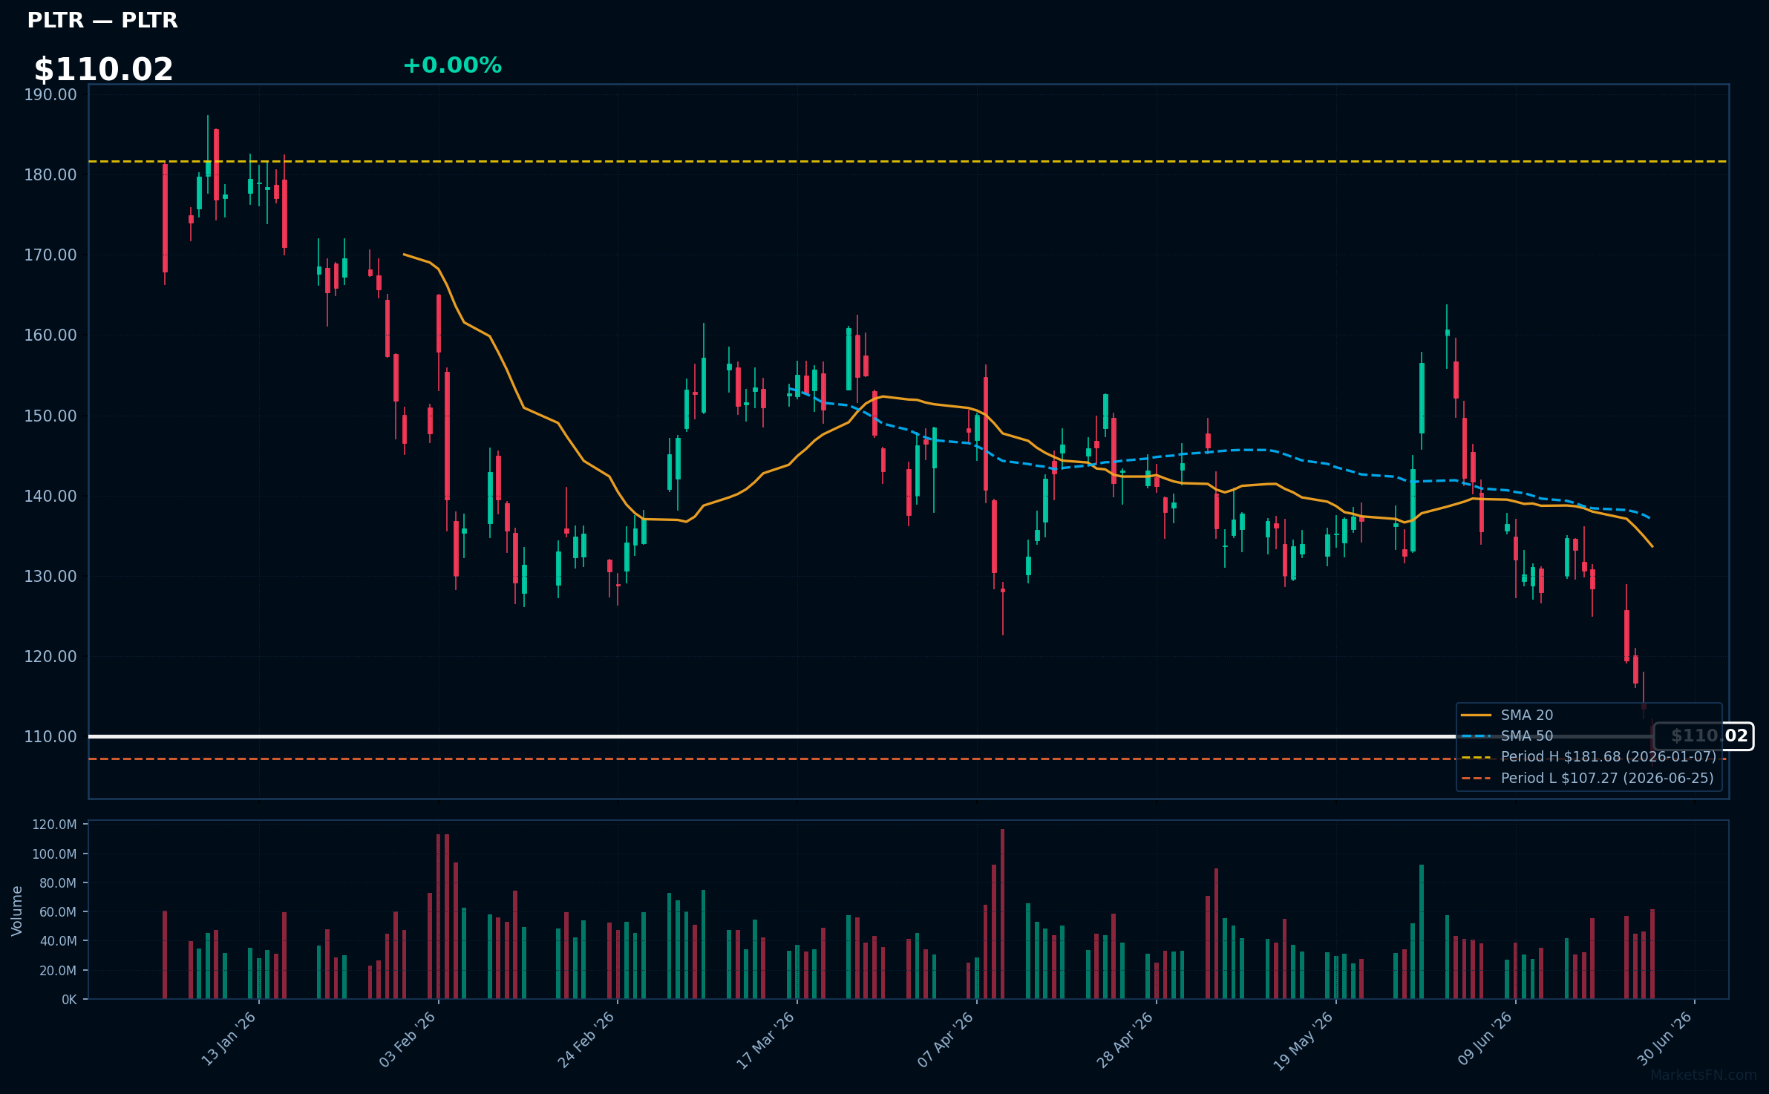Click the +0.00% change value
Viewport: 1769px width, 1094px height.
pyautogui.click(x=452, y=65)
